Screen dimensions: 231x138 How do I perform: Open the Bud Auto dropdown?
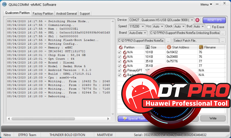tap(203, 26)
